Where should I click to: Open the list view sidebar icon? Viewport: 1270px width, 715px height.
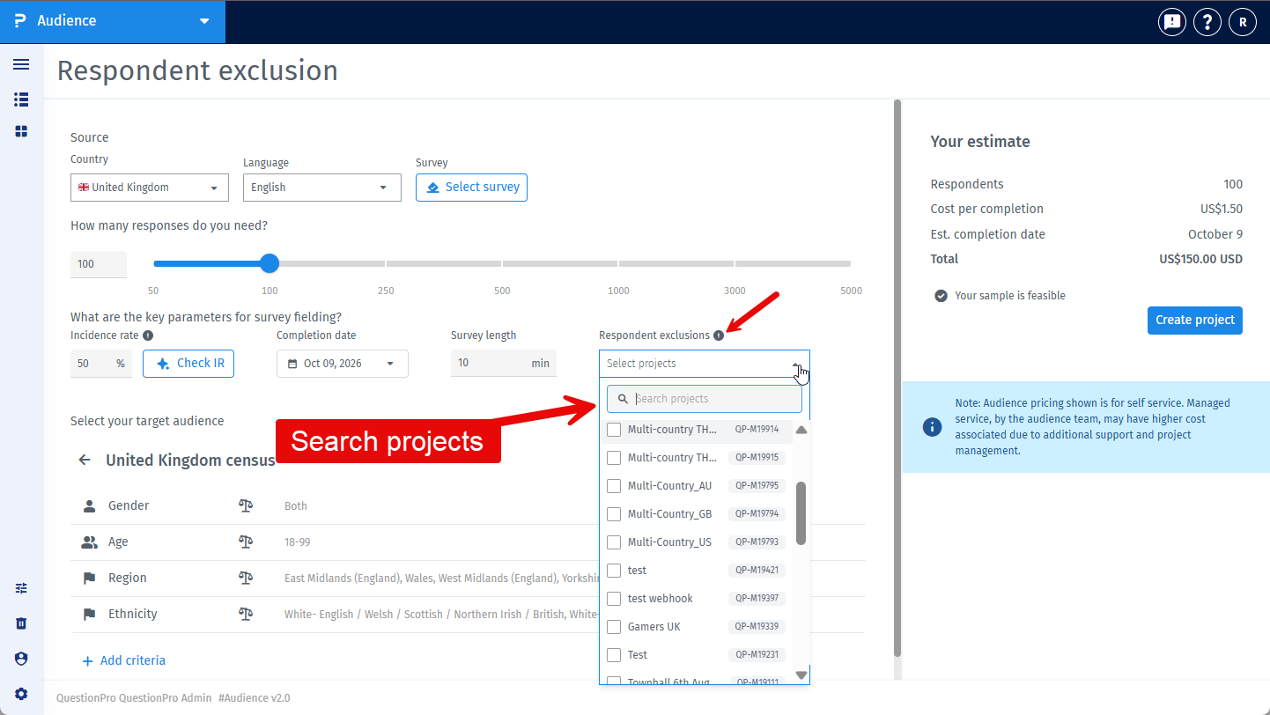21,100
